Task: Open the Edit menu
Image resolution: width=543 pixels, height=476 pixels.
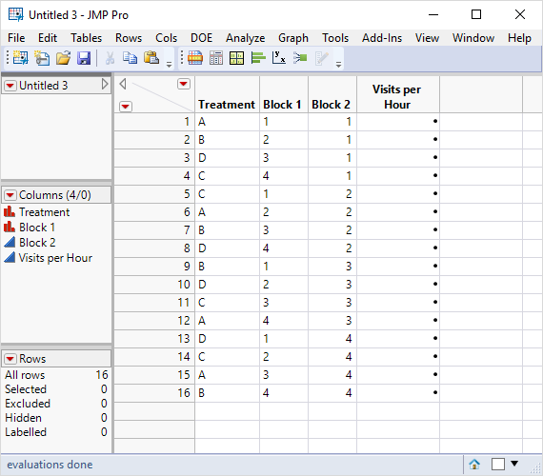Action: 48,38
